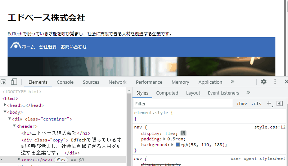This screenshot has width=288, height=166.
Task: Toggle the device toolbar icon
Action: point(14,82)
